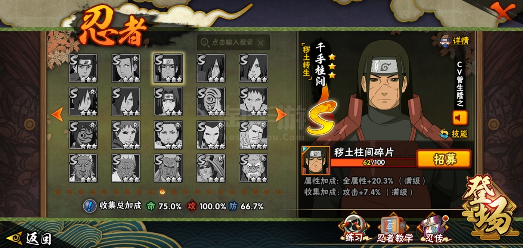This screenshot has width=523, height=248.
Task: Clear search text with X icon
Action: click(x=261, y=43)
